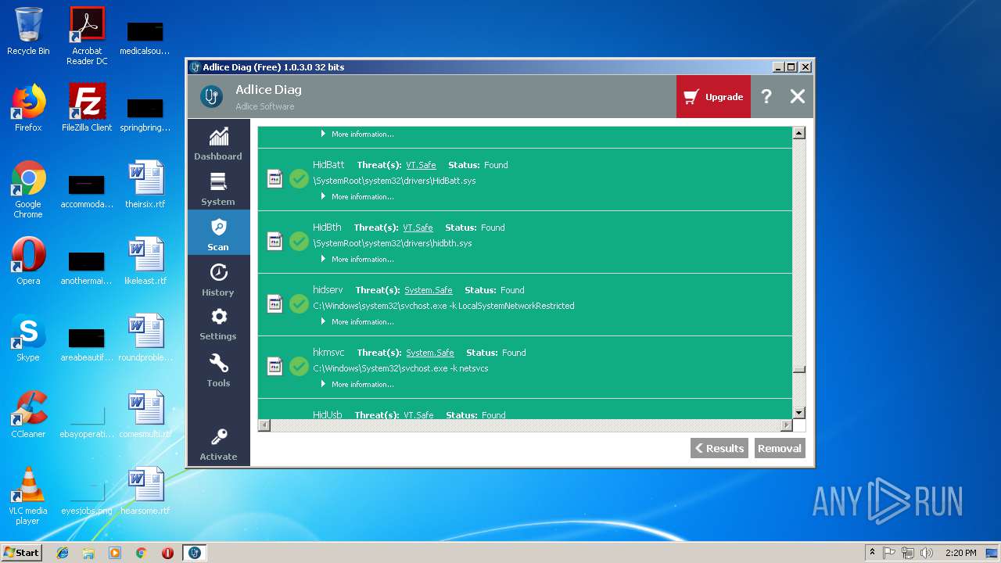Close Adlice Diag with the X icon
Screen dimensions: 1001x563
pos(797,96)
